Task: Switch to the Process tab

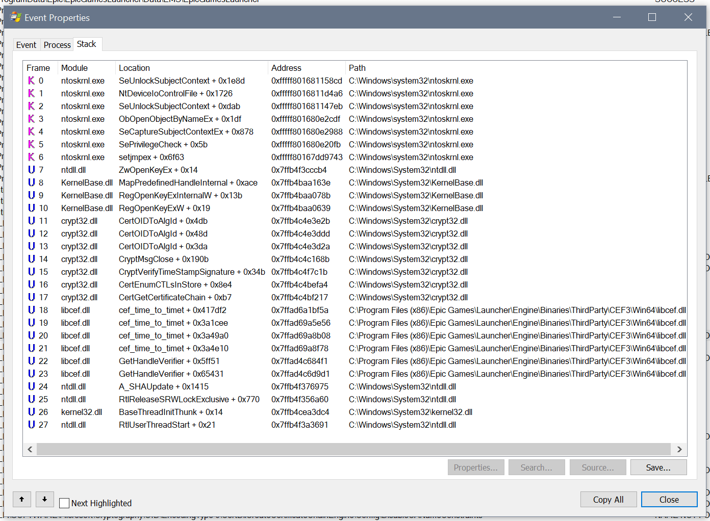Action: pos(57,45)
